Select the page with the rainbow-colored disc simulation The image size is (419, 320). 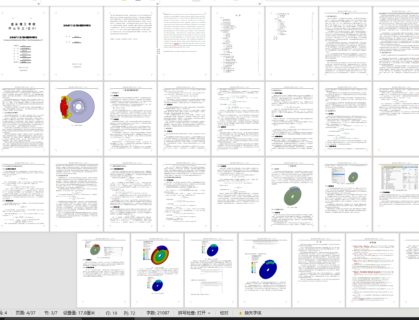[x=157, y=270]
